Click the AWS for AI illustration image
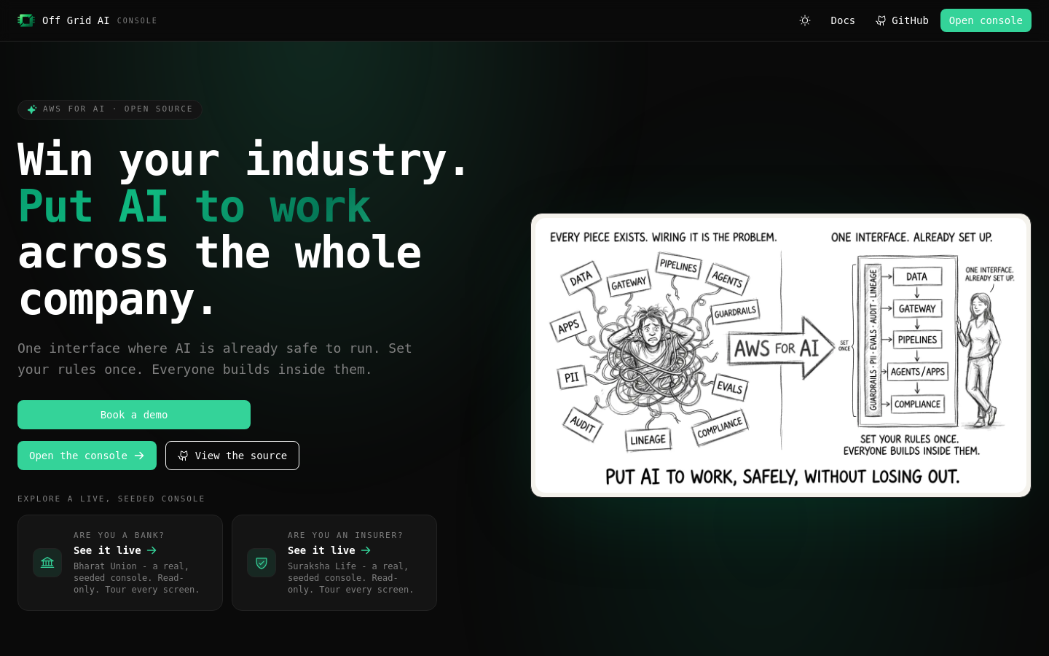 point(781,355)
